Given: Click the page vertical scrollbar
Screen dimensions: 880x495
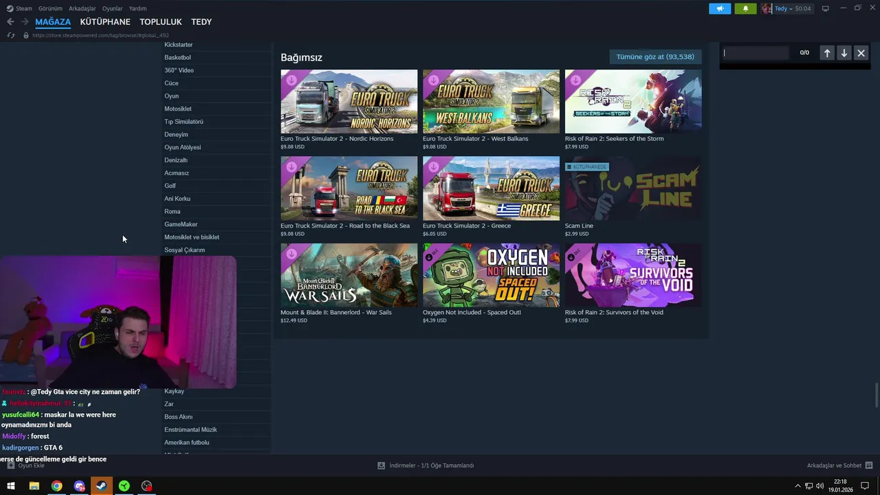Looking at the screenshot, I should pos(877,395).
